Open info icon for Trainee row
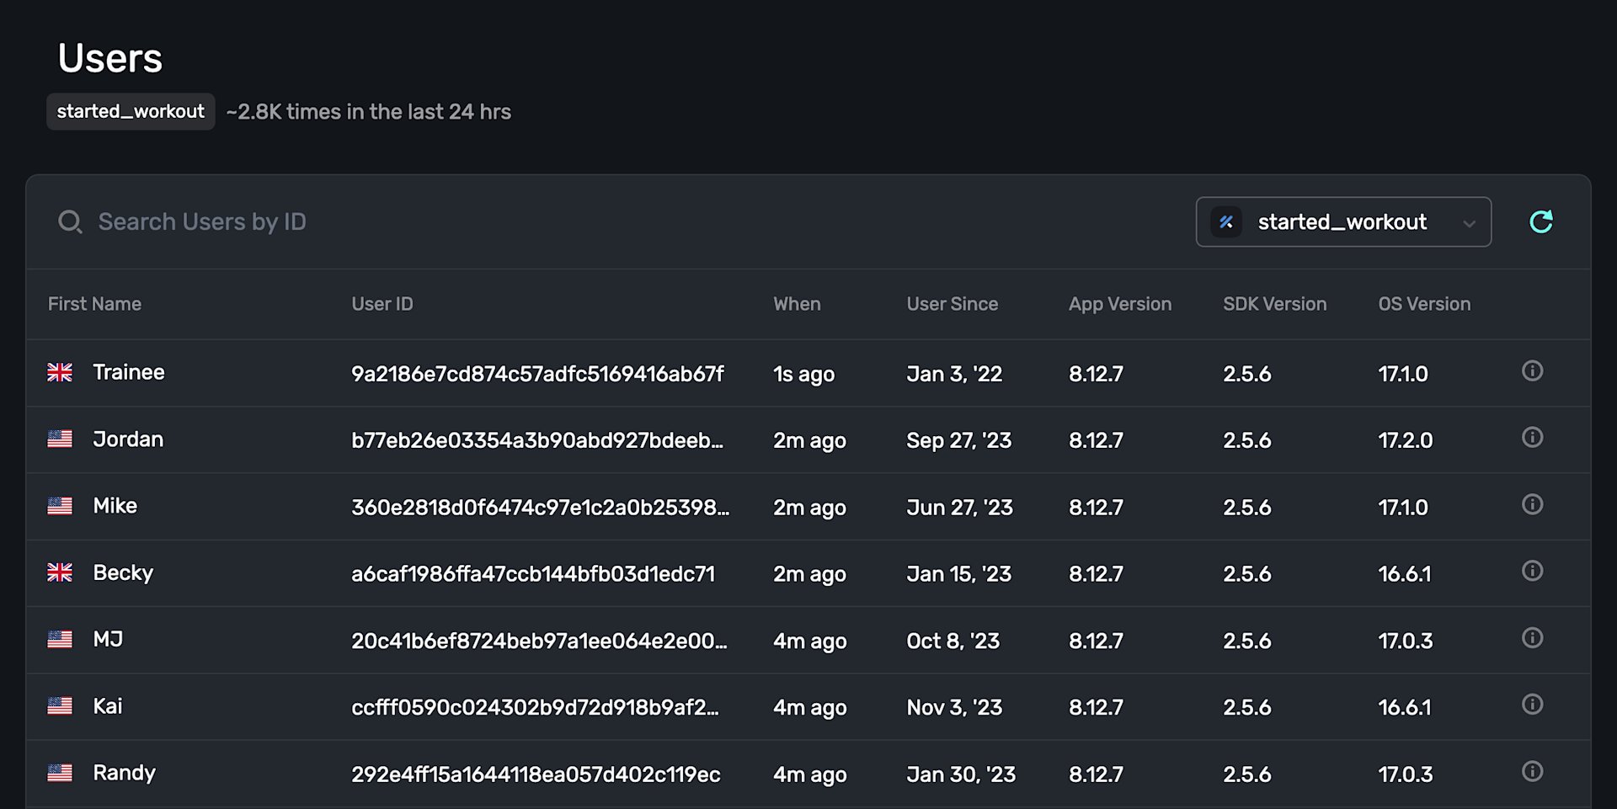Image resolution: width=1617 pixels, height=809 pixels. click(1532, 371)
